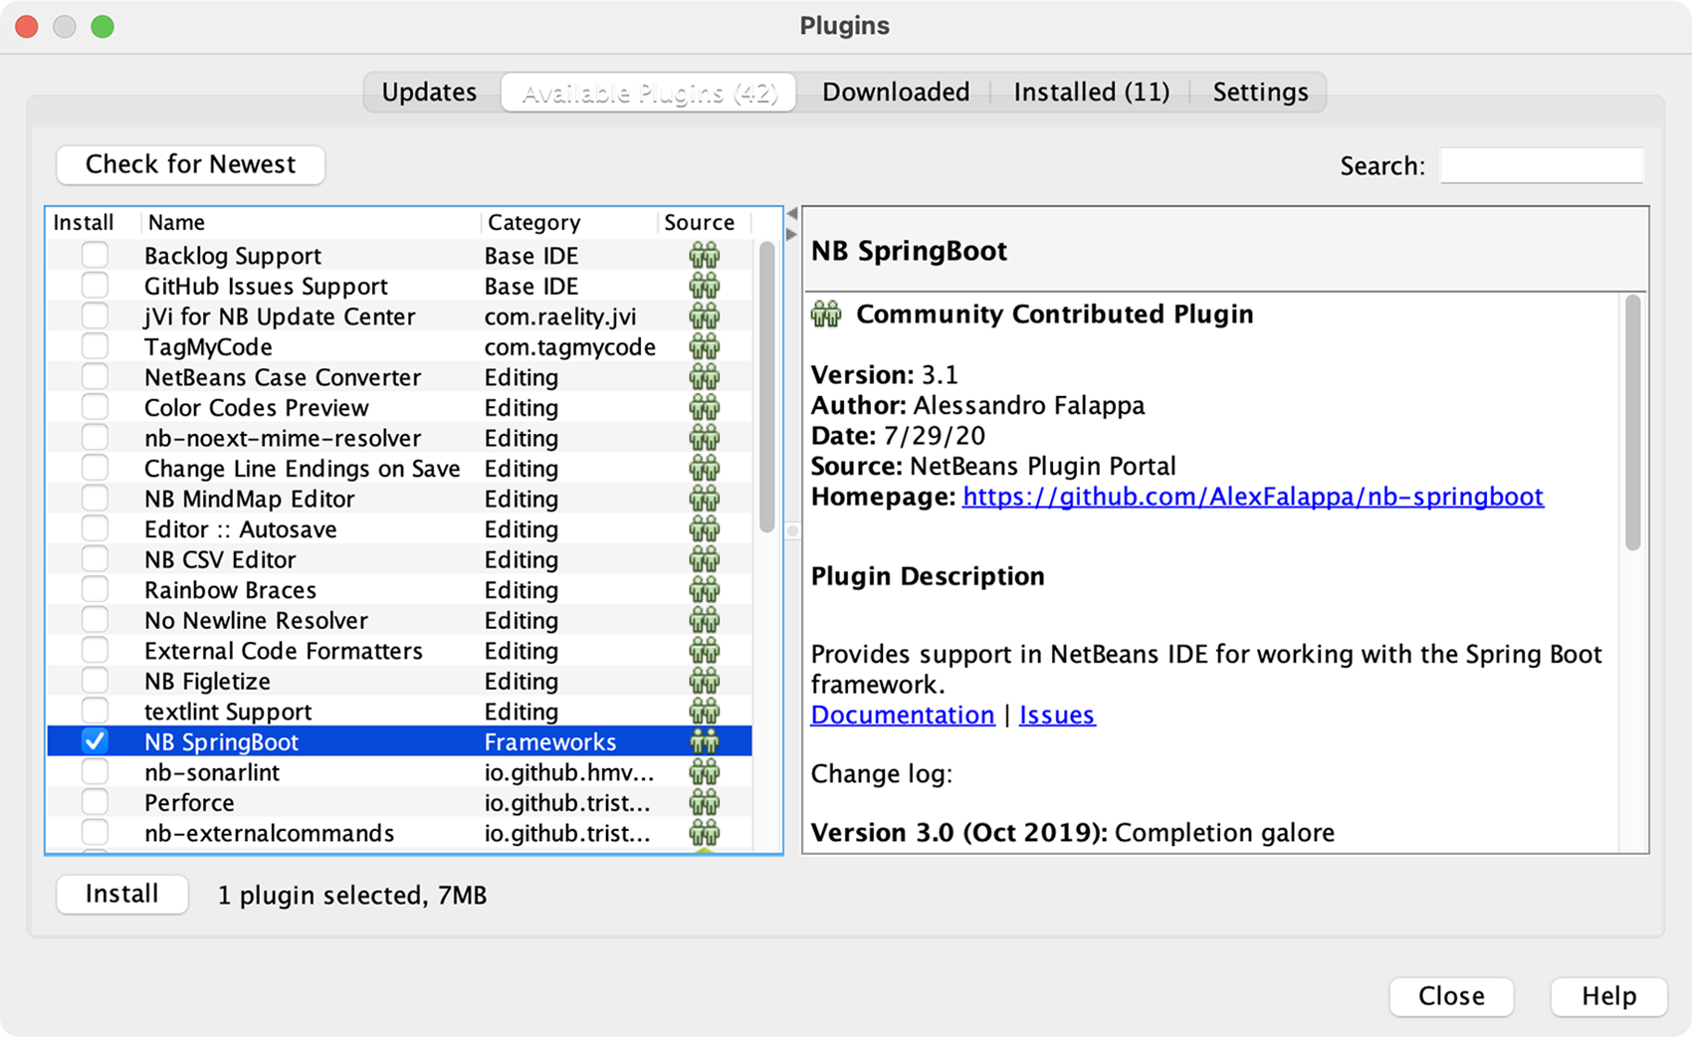Open the Settings tab
This screenshot has height=1037, width=1692.
click(1260, 93)
